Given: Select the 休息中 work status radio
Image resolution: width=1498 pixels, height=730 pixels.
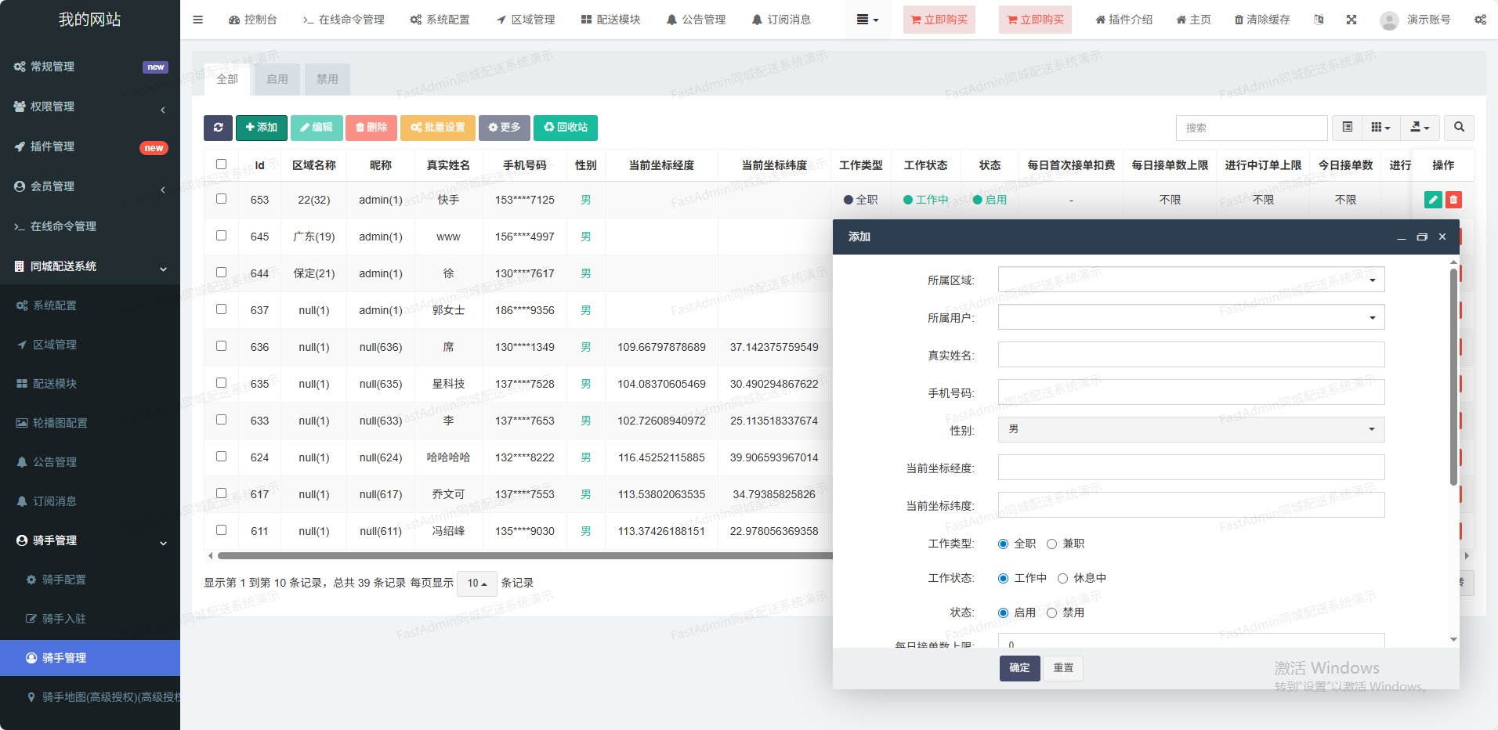Looking at the screenshot, I should pyautogui.click(x=1063, y=579).
